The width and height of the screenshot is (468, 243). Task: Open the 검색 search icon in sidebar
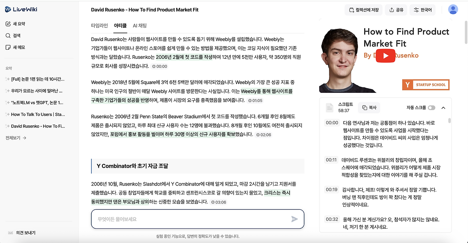tap(9, 35)
